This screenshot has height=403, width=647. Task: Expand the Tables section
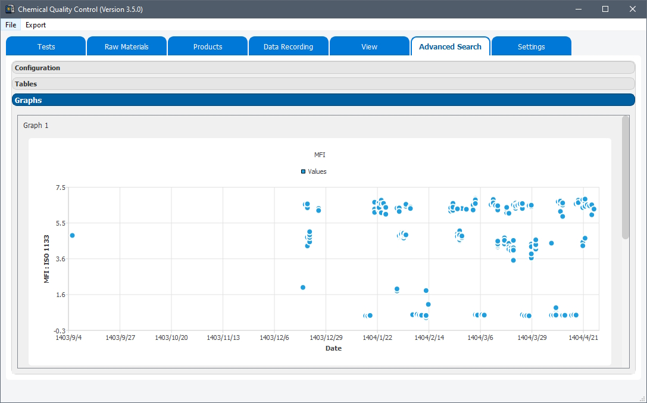click(25, 83)
